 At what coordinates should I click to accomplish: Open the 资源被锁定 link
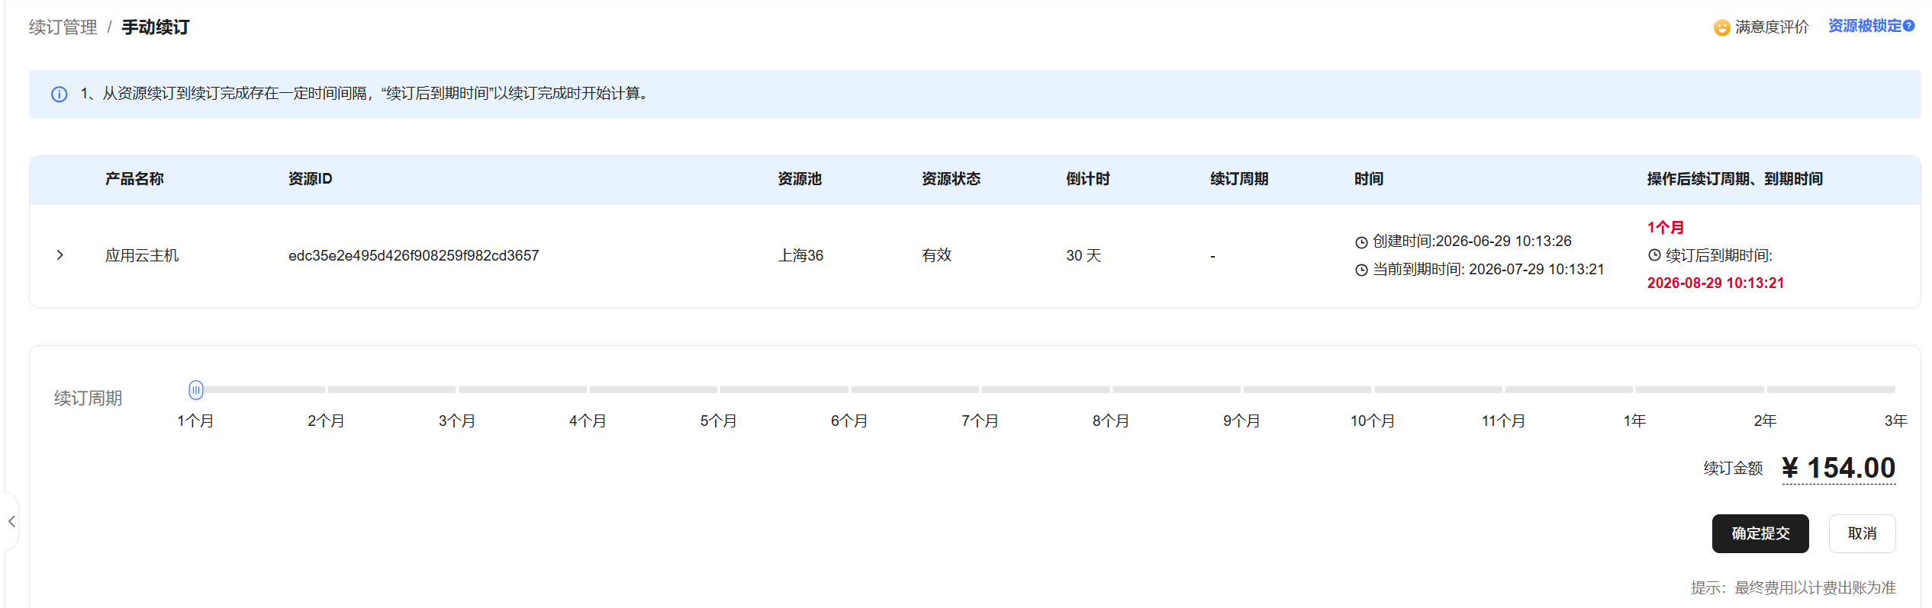pos(1865,26)
